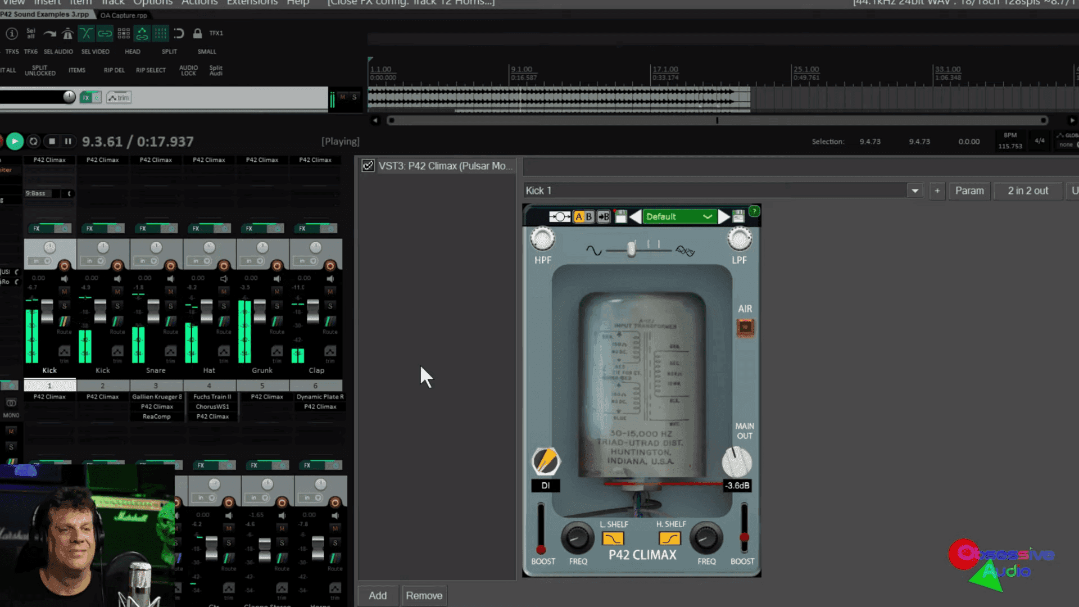1079x607 pixels.
Task: Toggle the metronome icon in toolbar
Action: [67, 34]
